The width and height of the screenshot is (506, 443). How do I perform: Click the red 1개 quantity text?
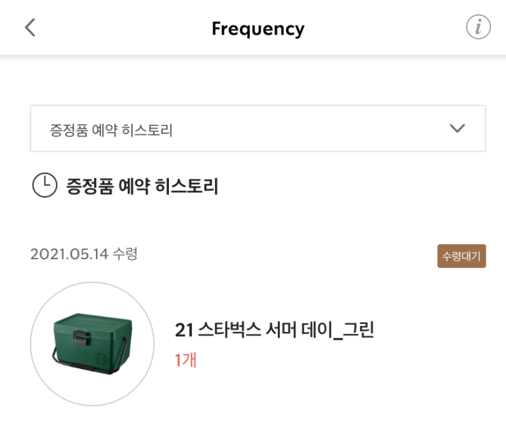tap(185, 360)
